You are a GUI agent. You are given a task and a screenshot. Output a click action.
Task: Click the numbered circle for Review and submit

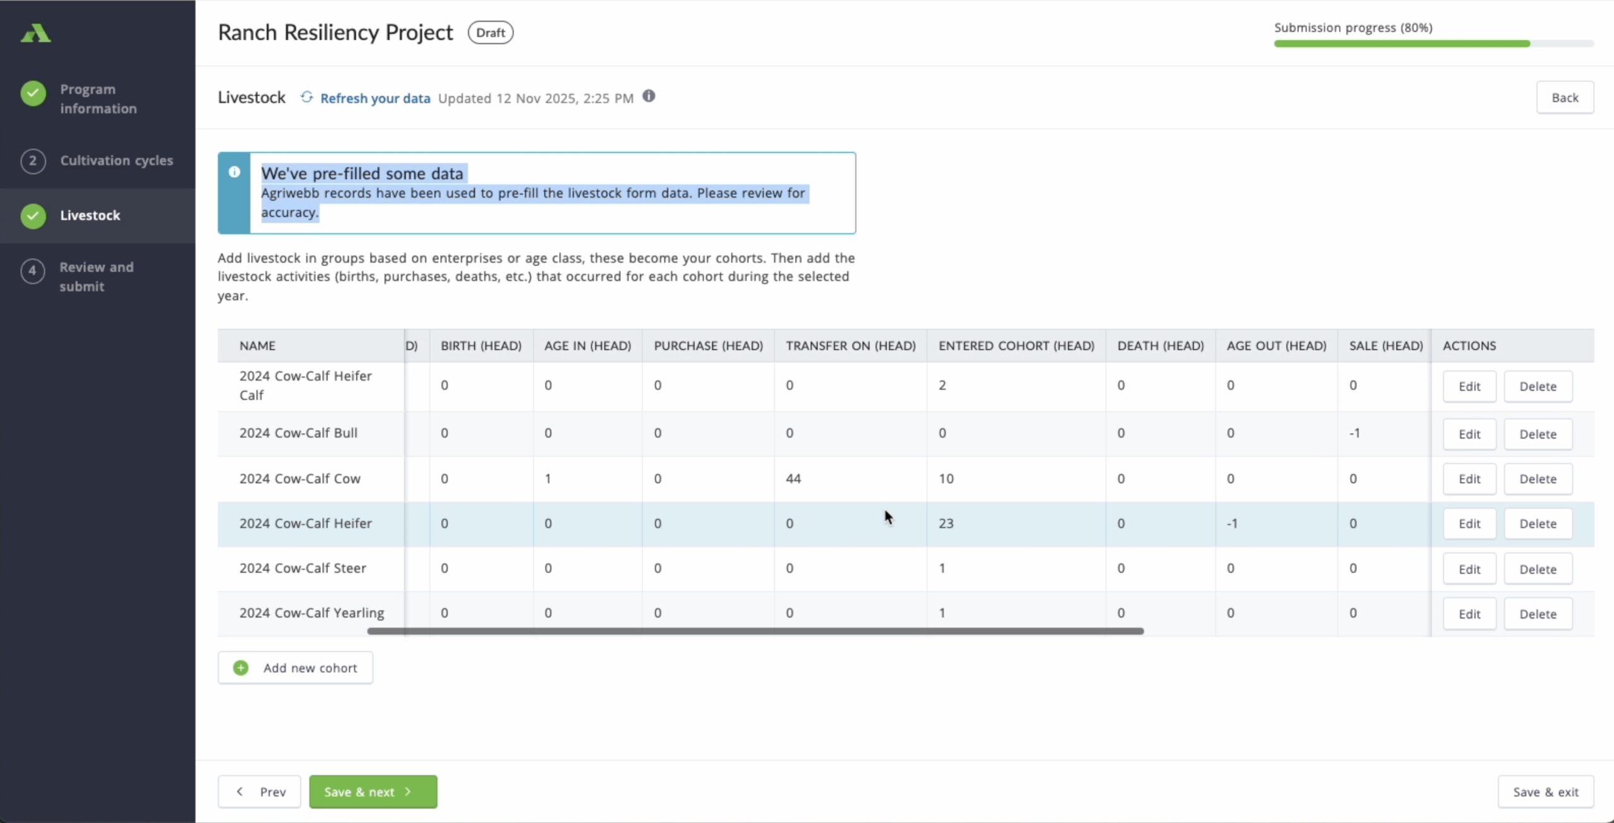[33, 271]
